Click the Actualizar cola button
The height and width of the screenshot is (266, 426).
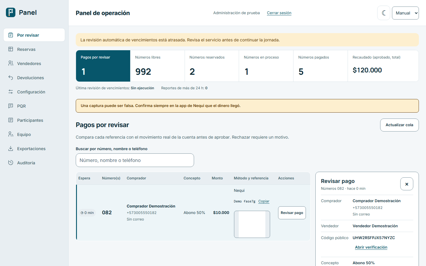[x=399, y=125]
